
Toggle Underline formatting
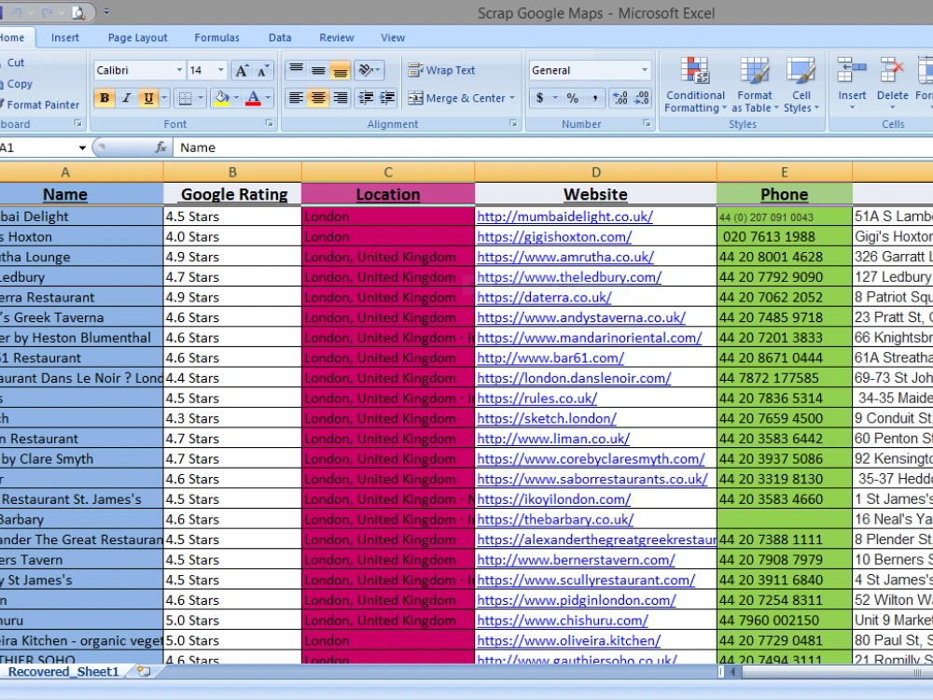point(148,98)
